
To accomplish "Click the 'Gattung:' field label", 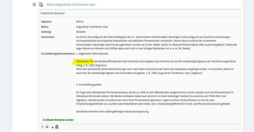I will pyautogui.click(x=46, y=32).
